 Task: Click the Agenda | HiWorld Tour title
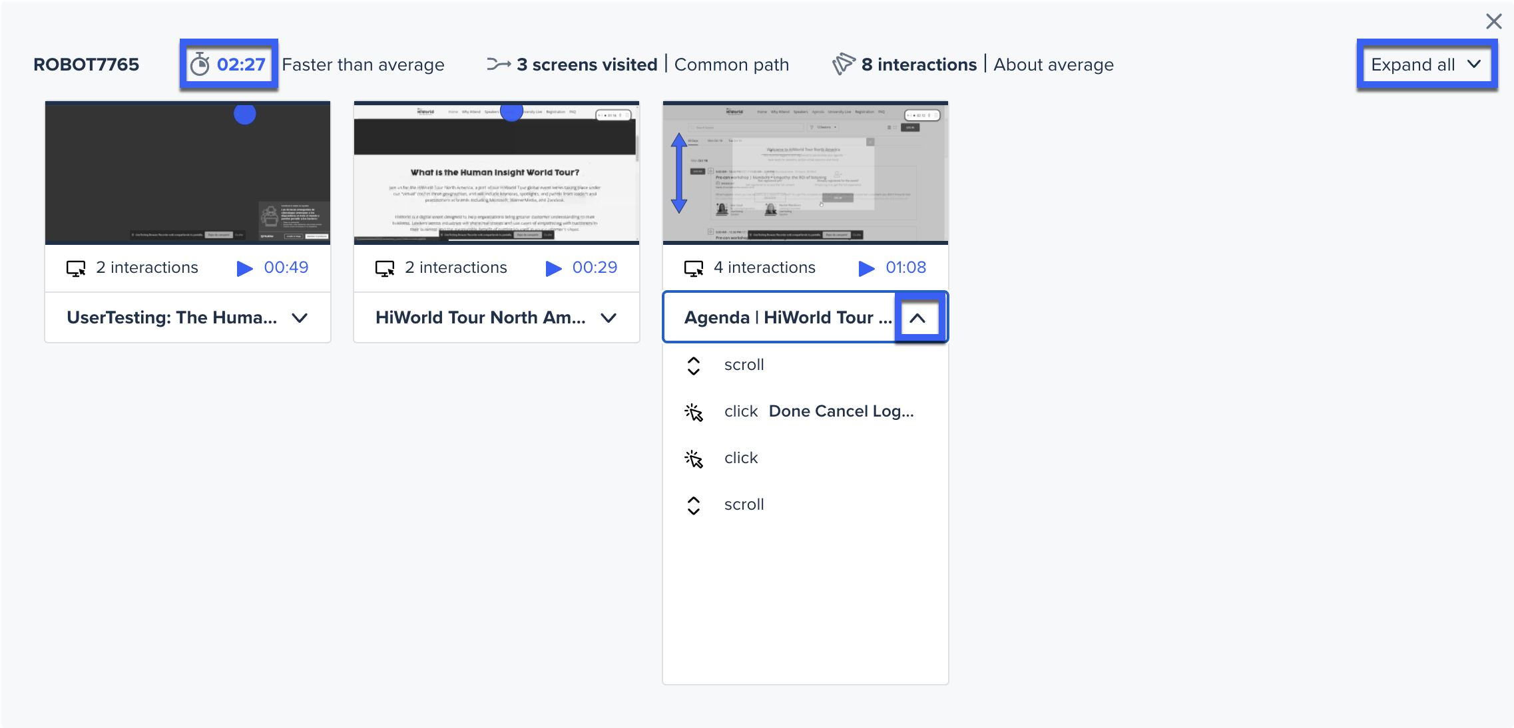click(x=788, y=317)
